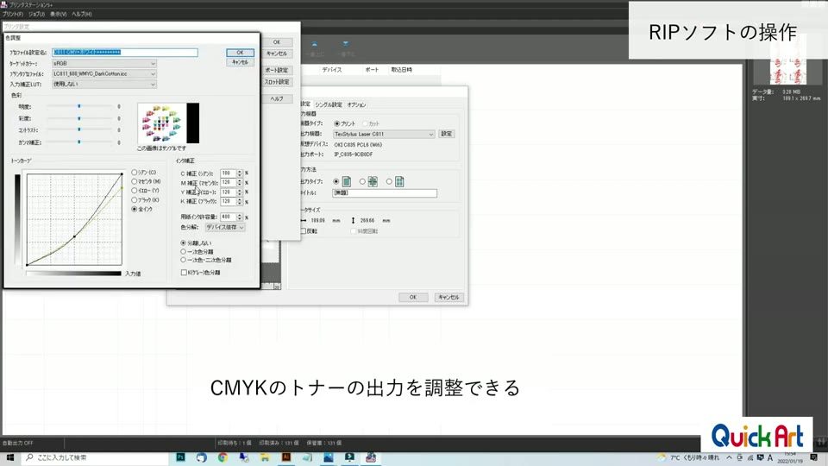This screenshot has width=828, height=466.
Task: Open Photoshop from the Windows taskbar
Action: (180, 457)
